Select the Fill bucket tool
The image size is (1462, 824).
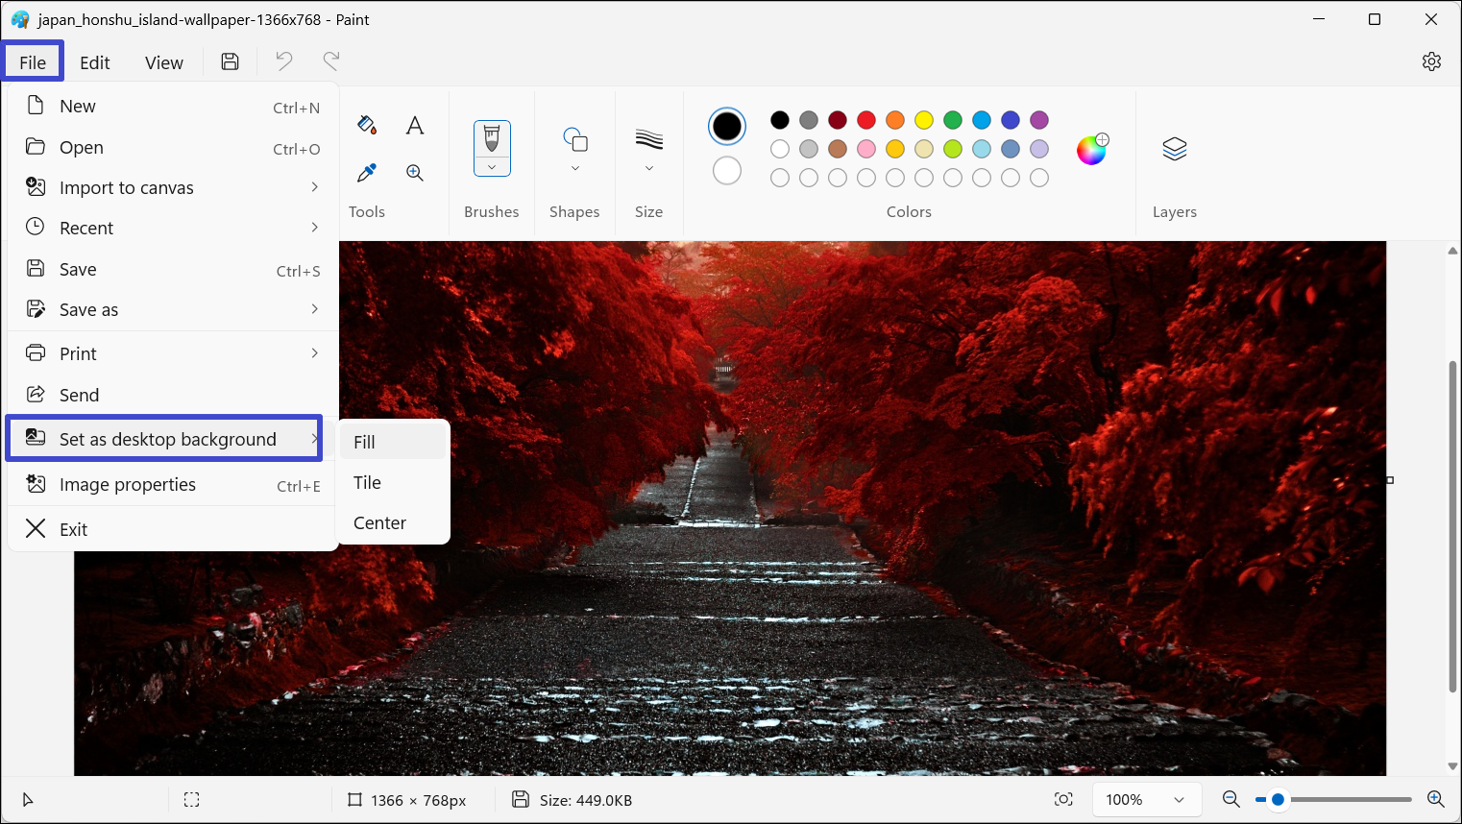(x=366, y=125)
